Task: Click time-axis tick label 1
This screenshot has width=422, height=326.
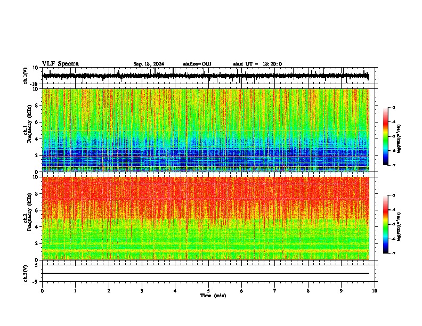Action: (75, 291)
